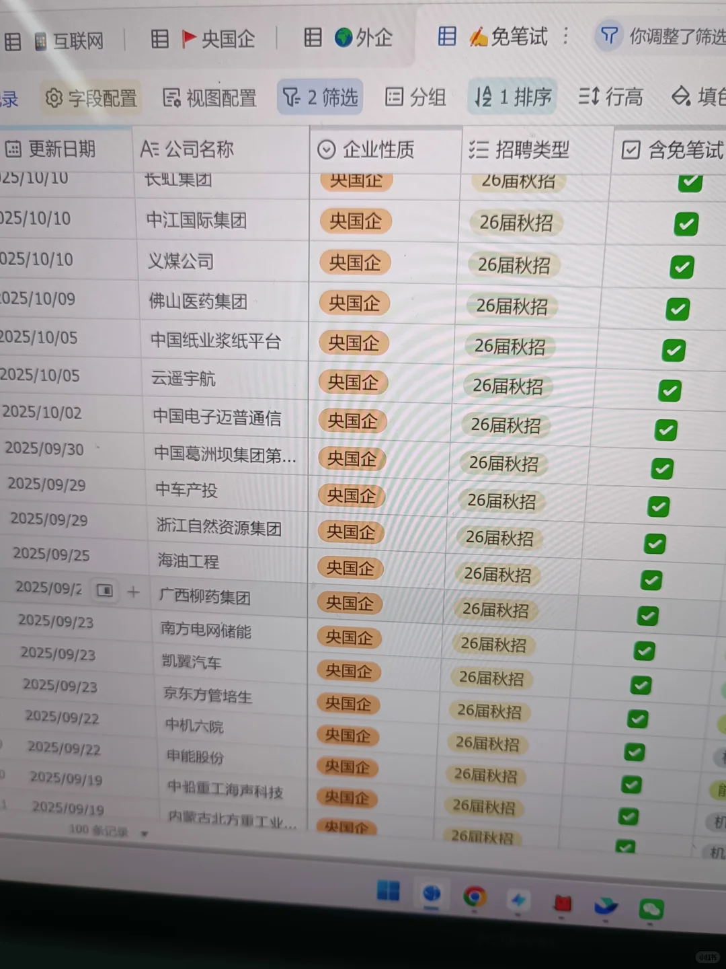Select the 中国葛洲坝集团第... company cell
Viewport: 726px width, 969px height.
coord(227,454)
